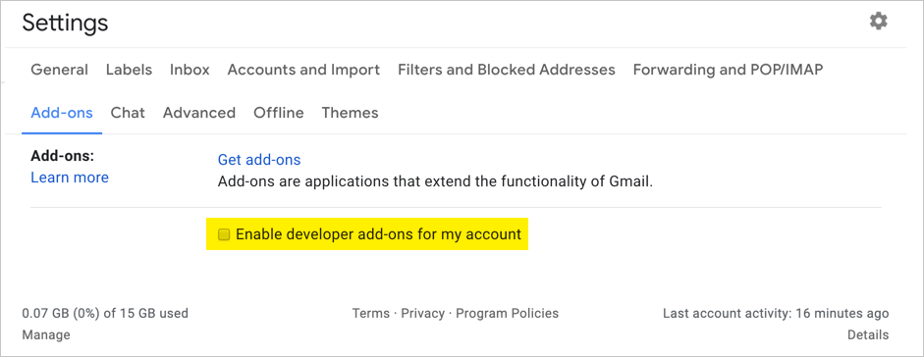
Task: Open the Labels settings tab
Action: pyautogui.click(x=129, y=70)
